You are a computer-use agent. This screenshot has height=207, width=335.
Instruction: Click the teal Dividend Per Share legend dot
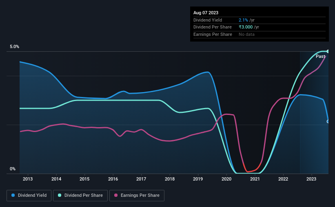[x=60, y=195]
